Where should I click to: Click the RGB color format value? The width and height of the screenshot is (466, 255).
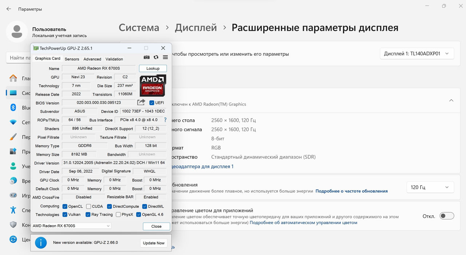pos(216,148)
